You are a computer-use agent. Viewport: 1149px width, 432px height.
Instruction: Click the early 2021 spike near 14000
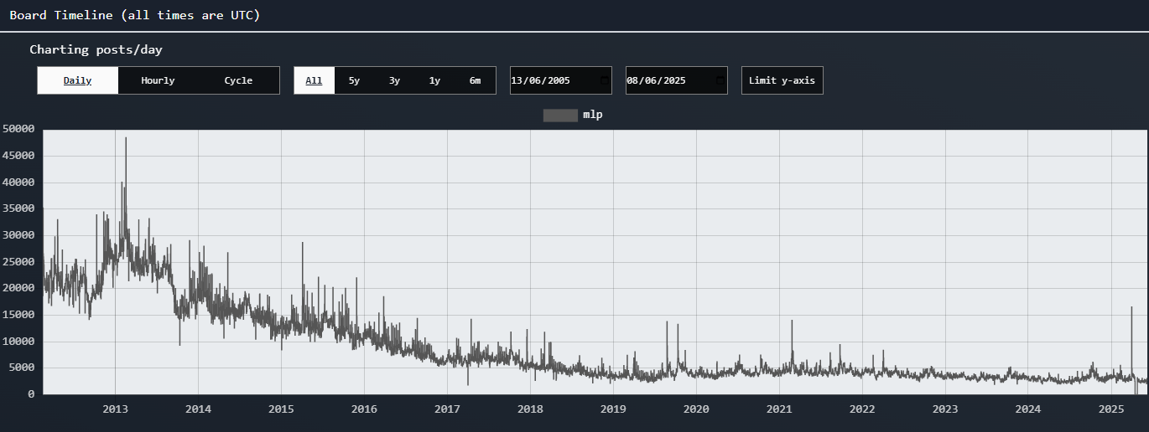791,321
